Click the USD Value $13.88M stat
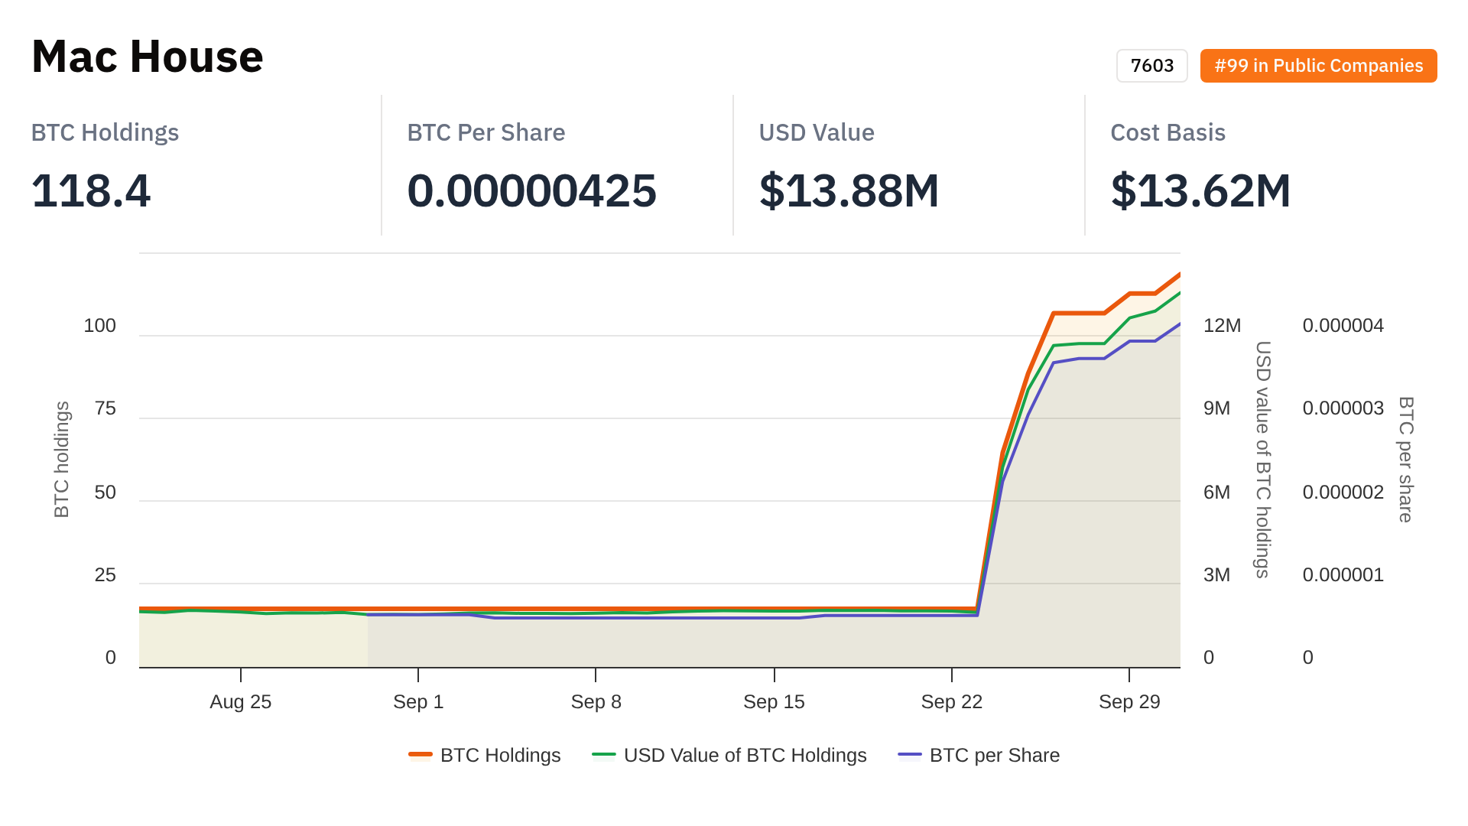The image size is (1468, 826). click(x=849, y=190)
